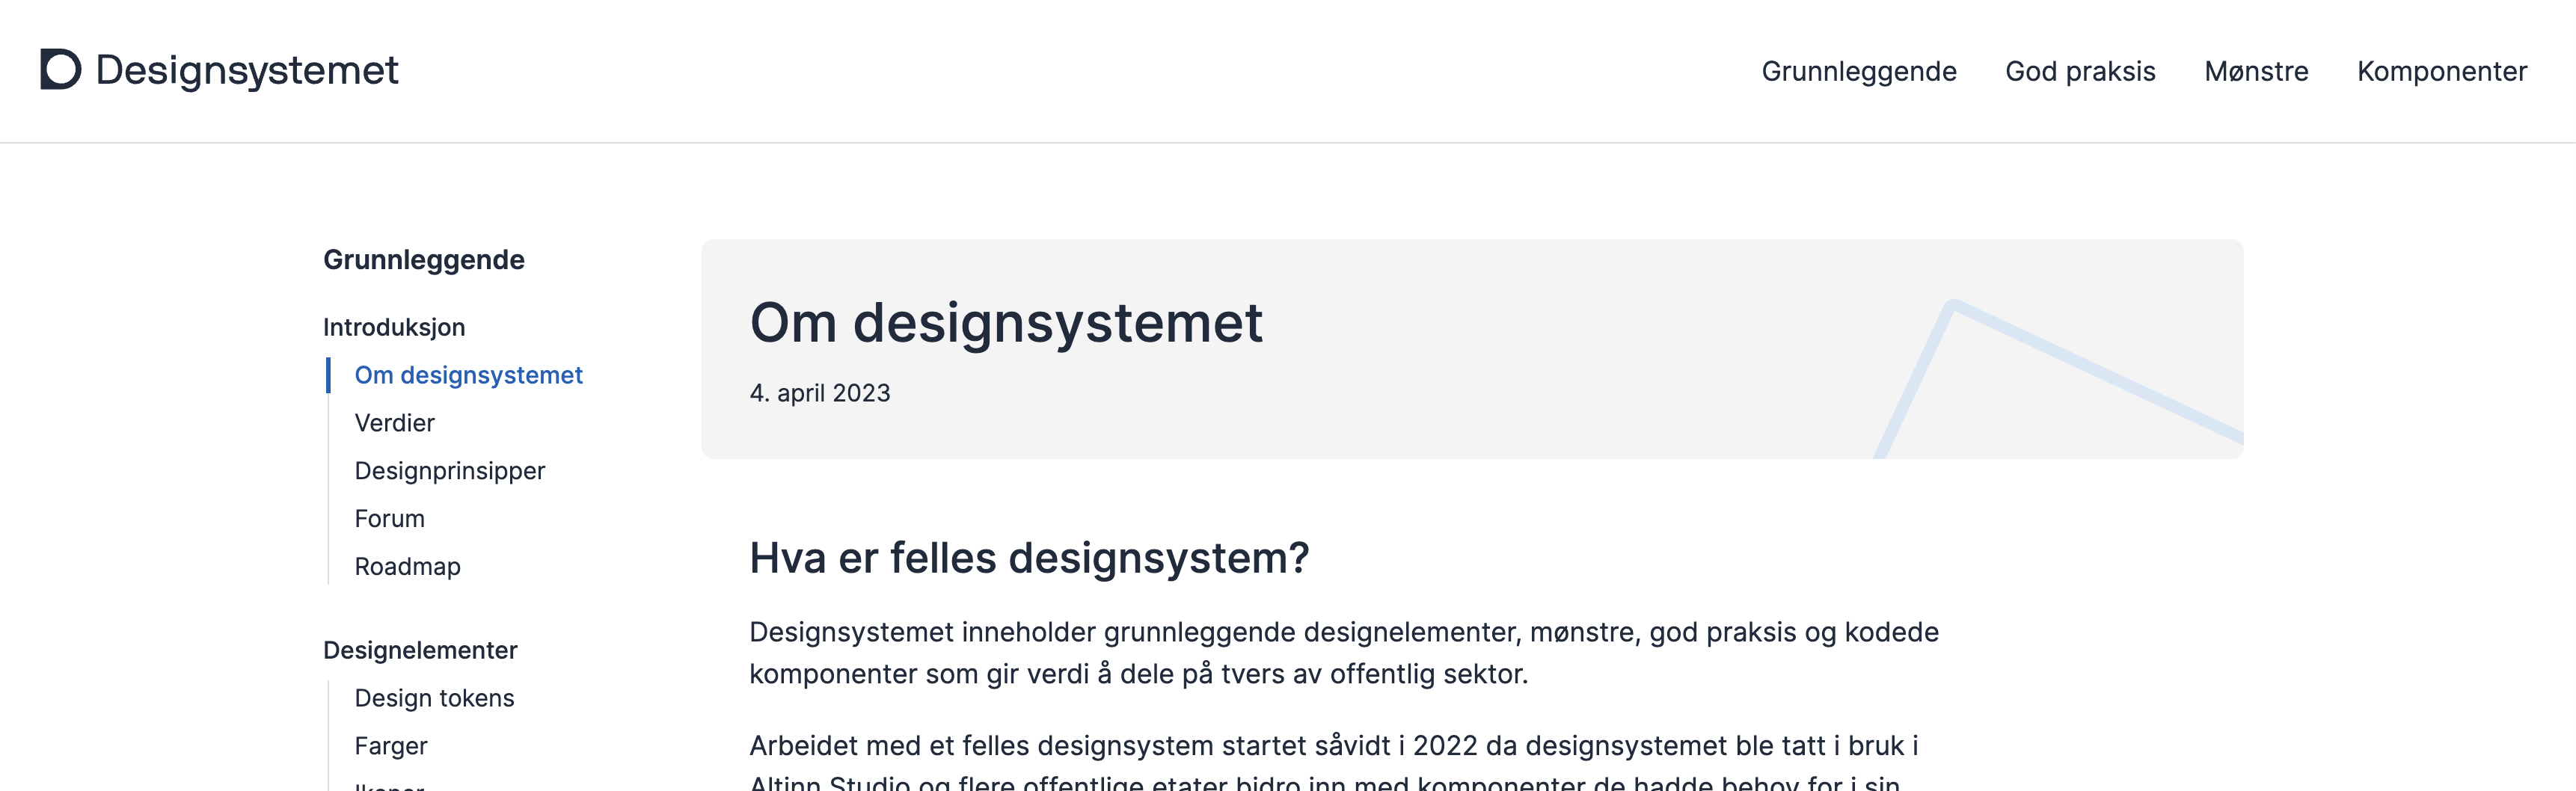Screen dimensions: 2576x791
Task: Go to Mønstre in the top navigation
Action: [x=2256, y=71]
